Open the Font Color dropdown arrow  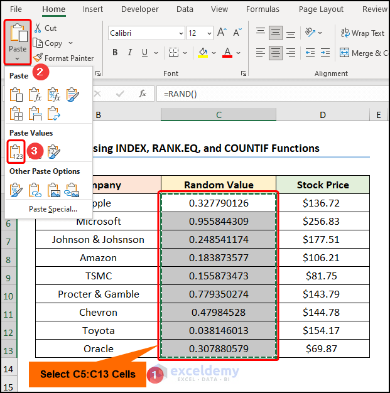[238, 53]
